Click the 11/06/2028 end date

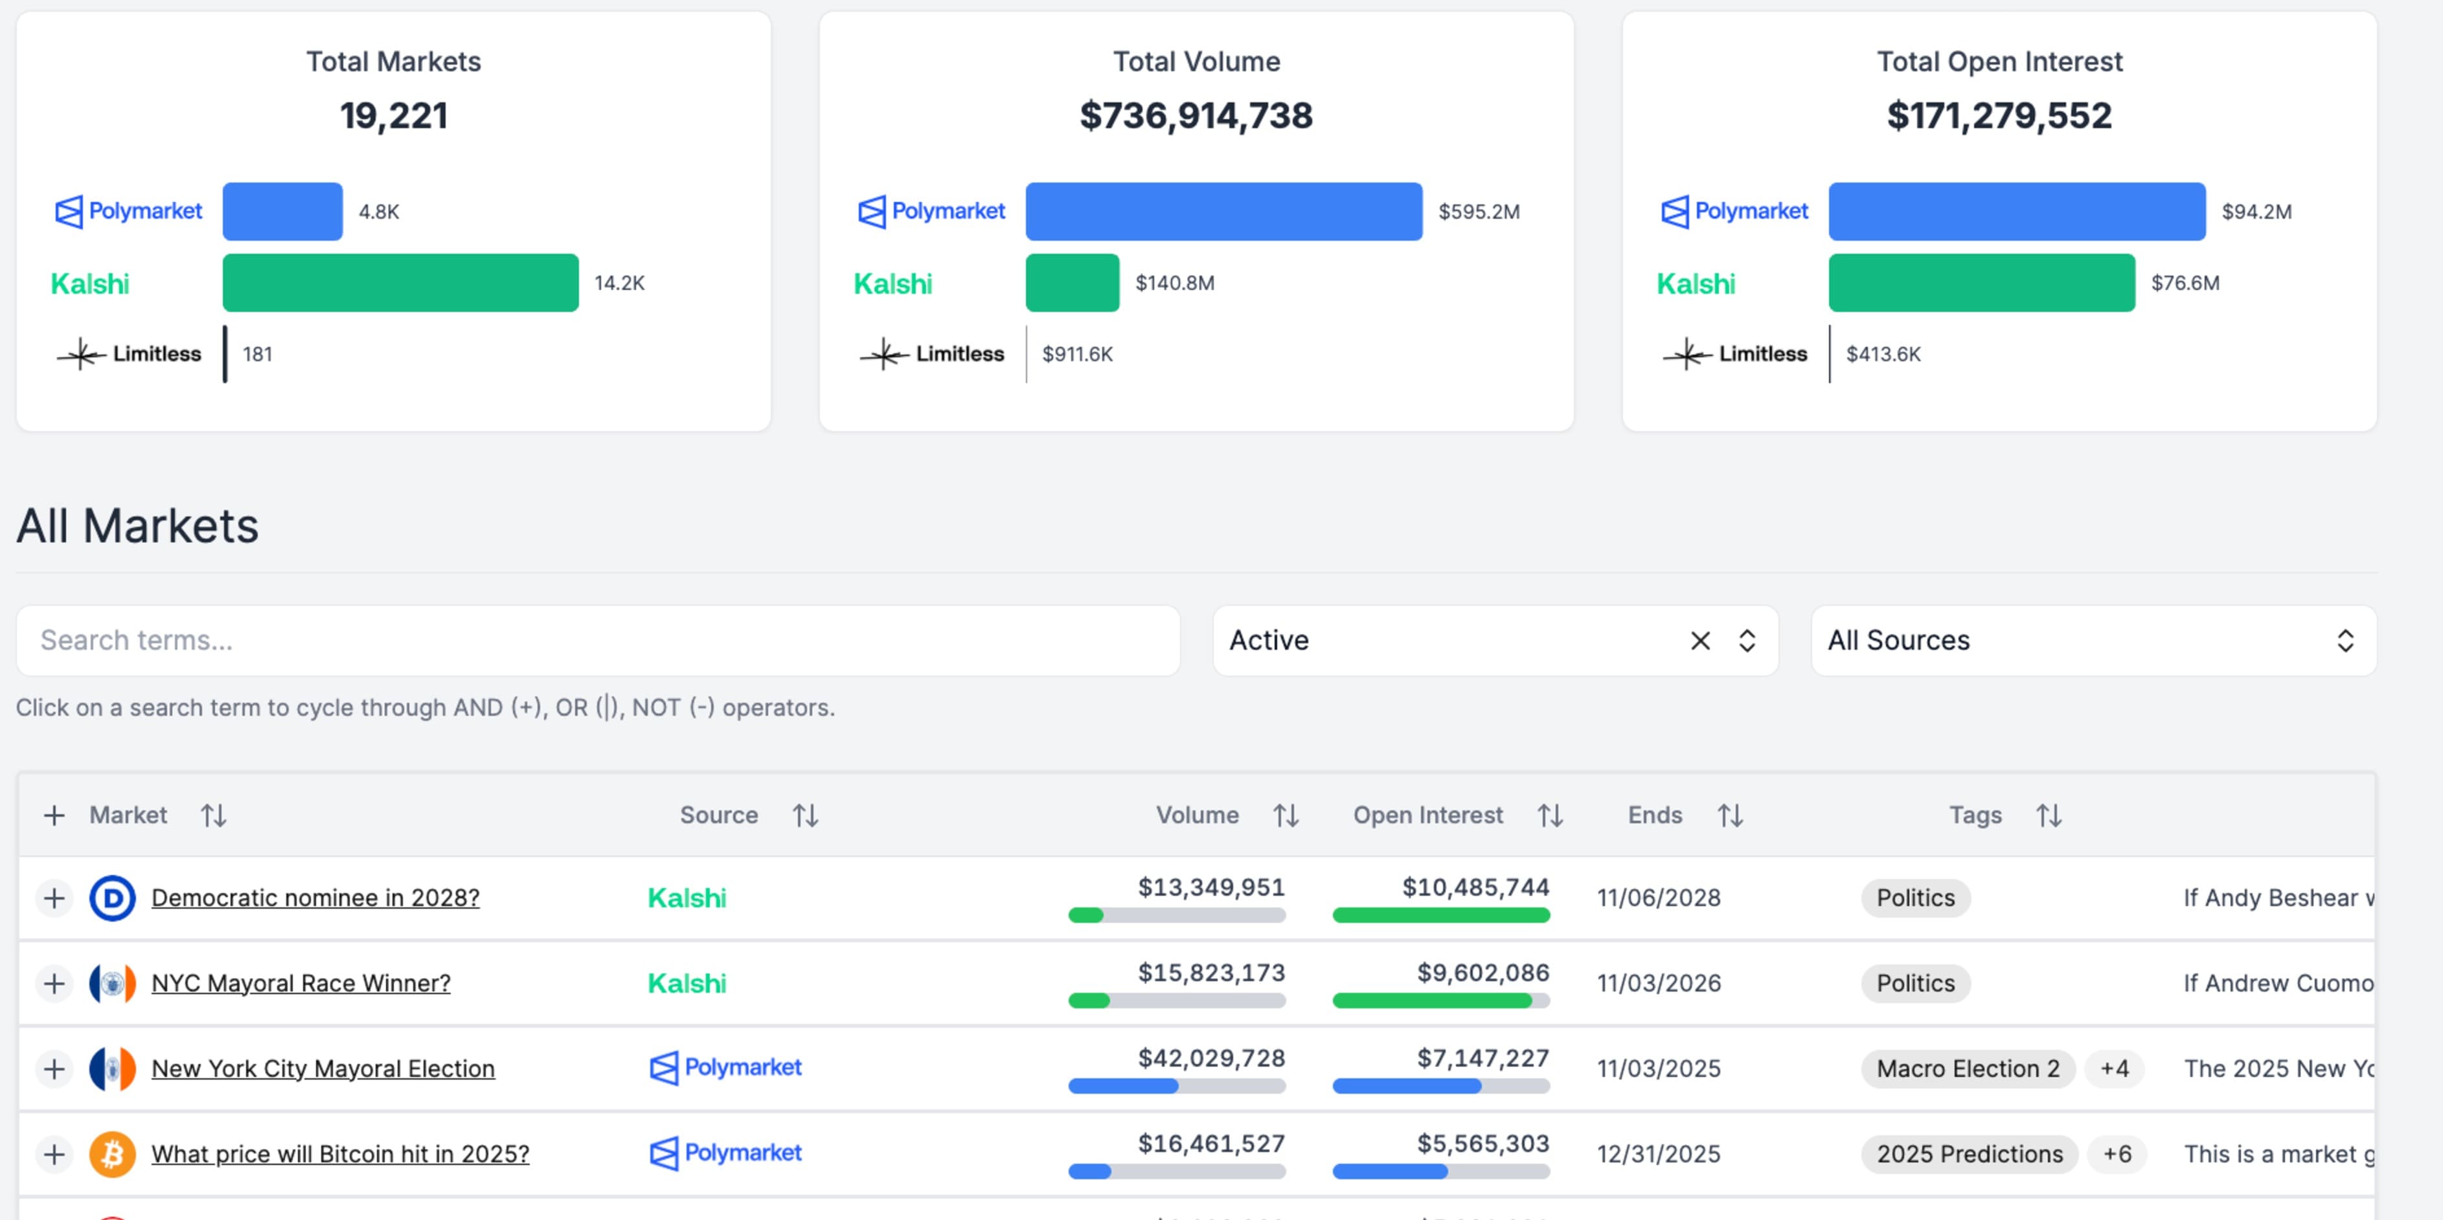click(x=1659, y=898)
